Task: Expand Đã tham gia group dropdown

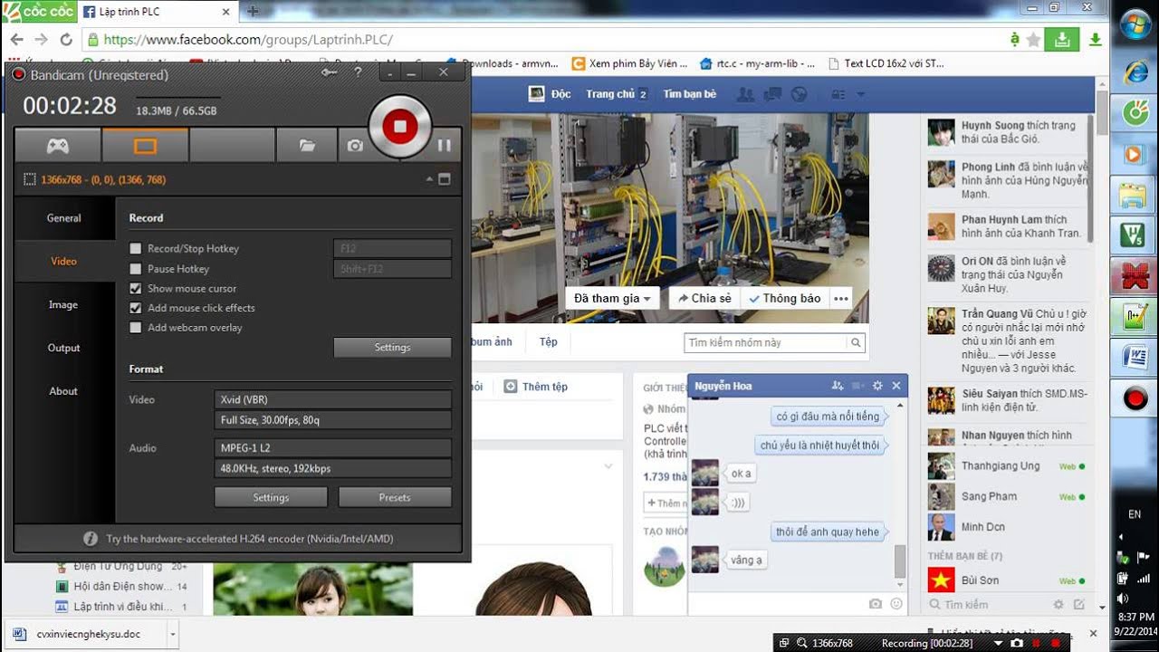Action: coord(613,298)
